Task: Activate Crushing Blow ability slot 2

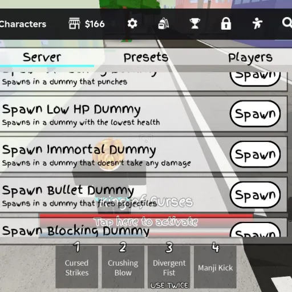Action: (123, 267)
